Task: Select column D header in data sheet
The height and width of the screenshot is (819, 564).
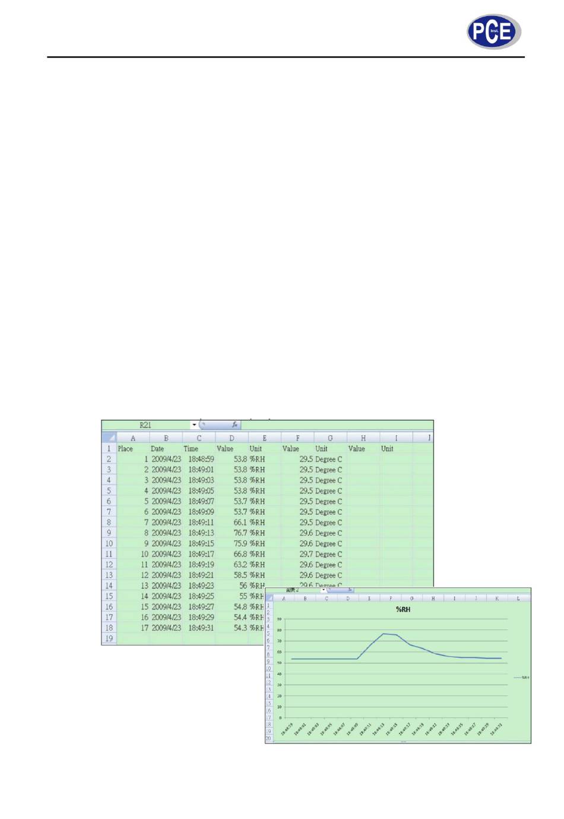Action: click(x=232, y=438)
